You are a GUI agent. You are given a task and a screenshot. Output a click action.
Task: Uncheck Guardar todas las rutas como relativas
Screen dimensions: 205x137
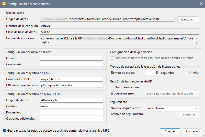click(x=5, y=131)
